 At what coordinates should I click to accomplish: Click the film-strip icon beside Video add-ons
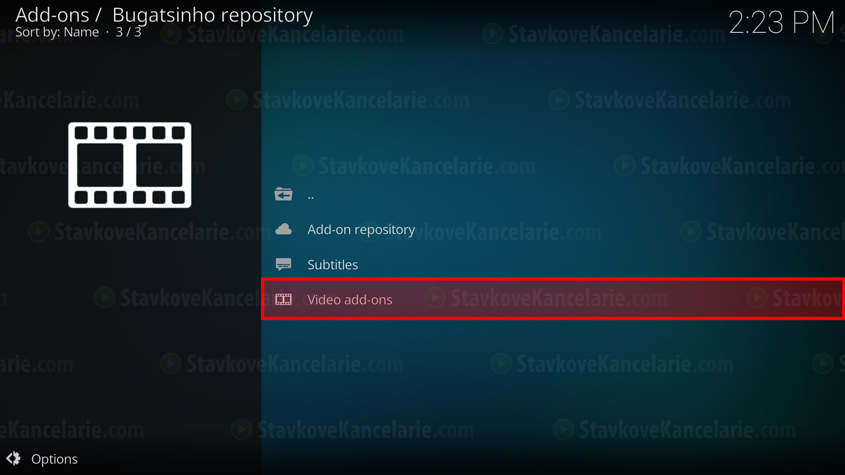(283, 299)
